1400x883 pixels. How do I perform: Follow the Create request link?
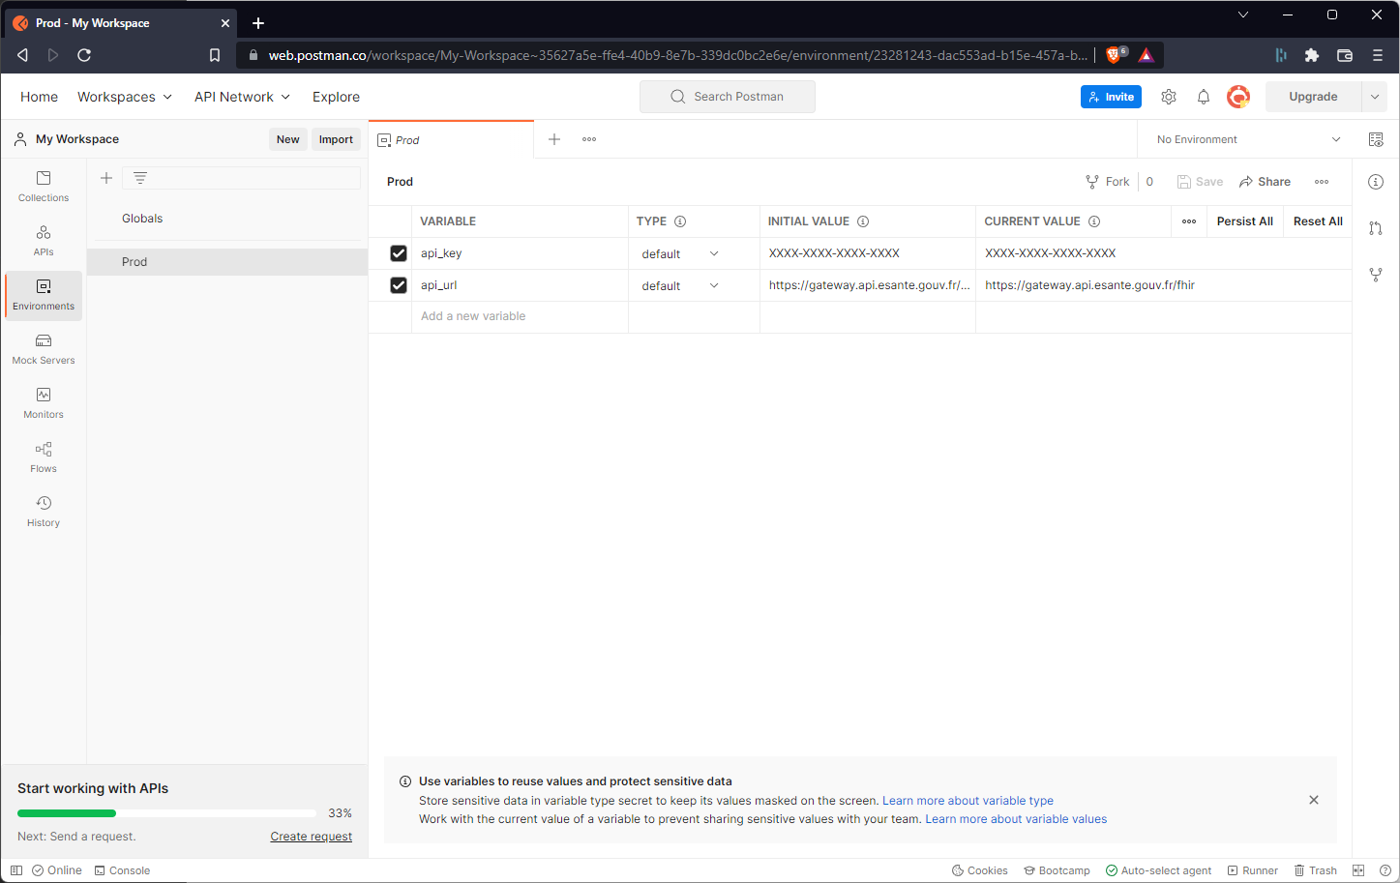tap(311, 837)
